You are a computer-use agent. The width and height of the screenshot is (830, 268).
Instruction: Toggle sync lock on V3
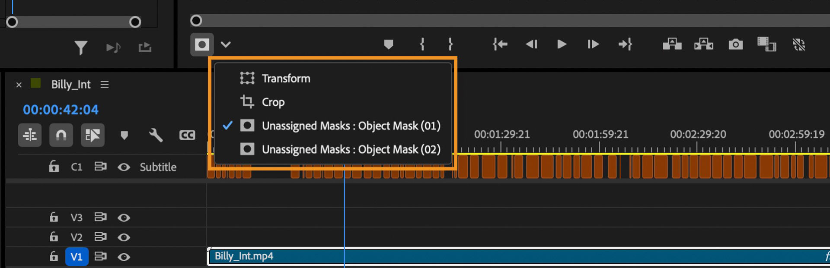pyautogui.click(x=100, y=217)
